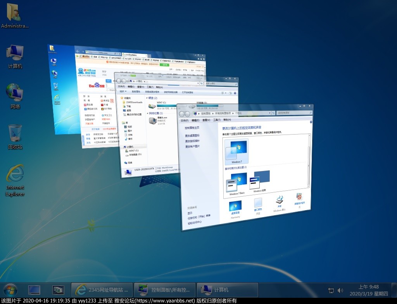Open 工具(T) menu in Personalization window

(x=217, y=120)
